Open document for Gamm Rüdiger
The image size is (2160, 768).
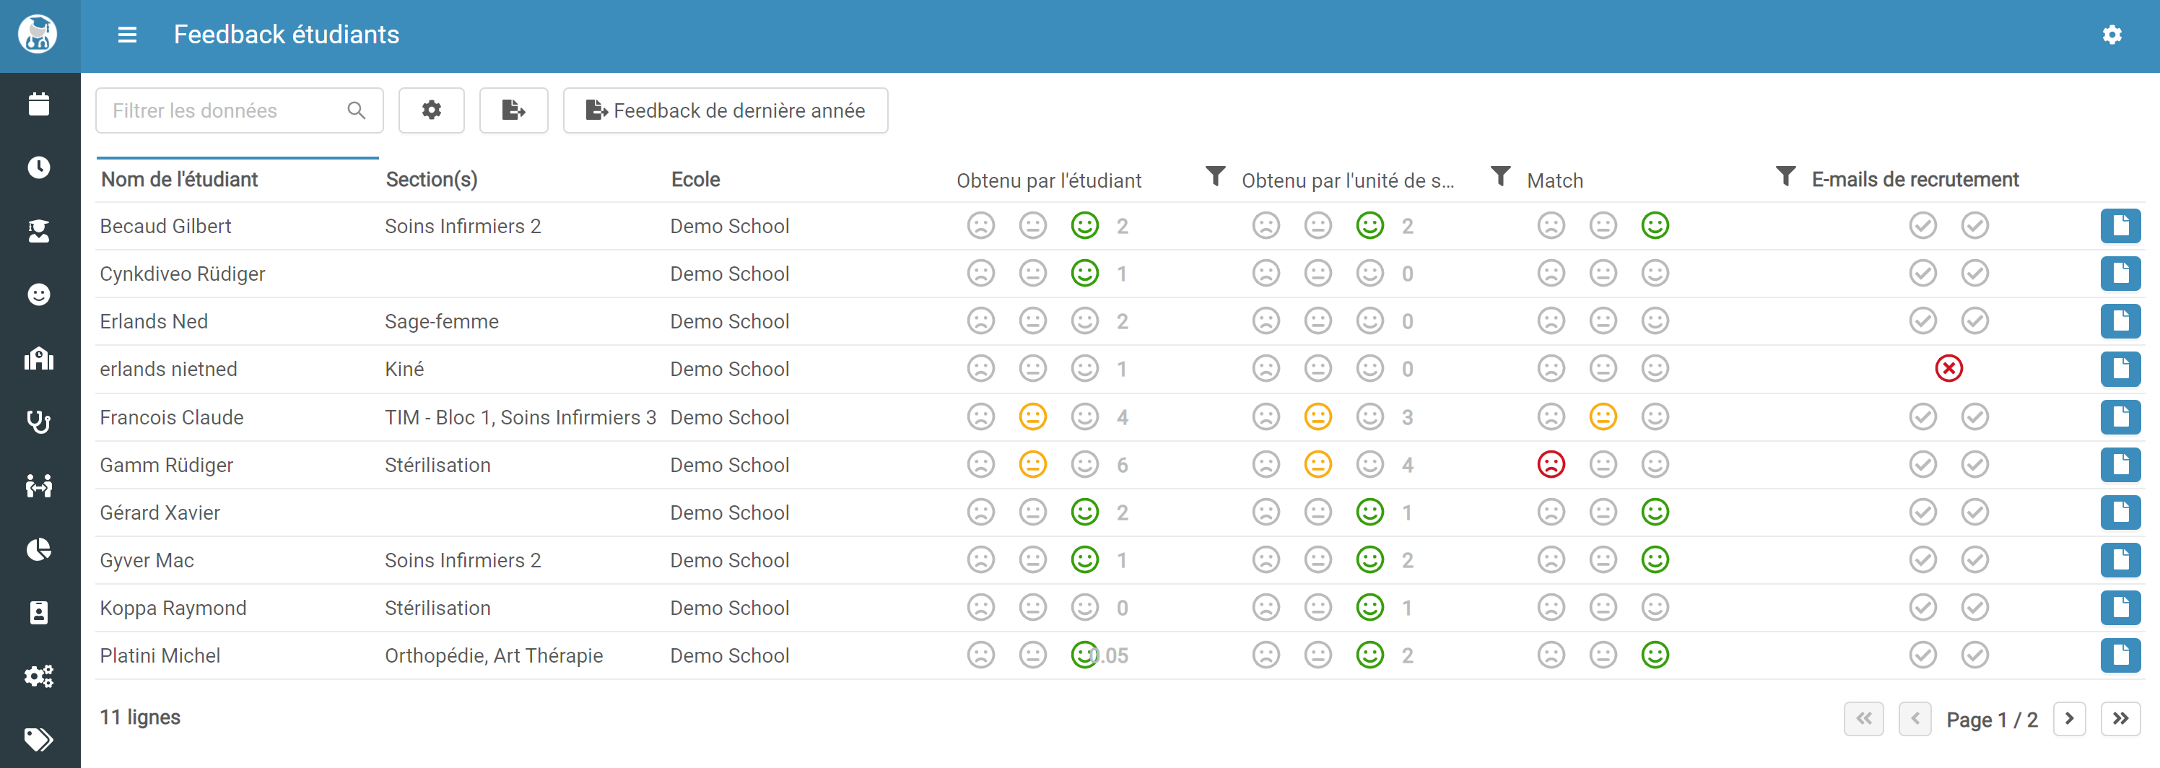[x=2120, y=465]
